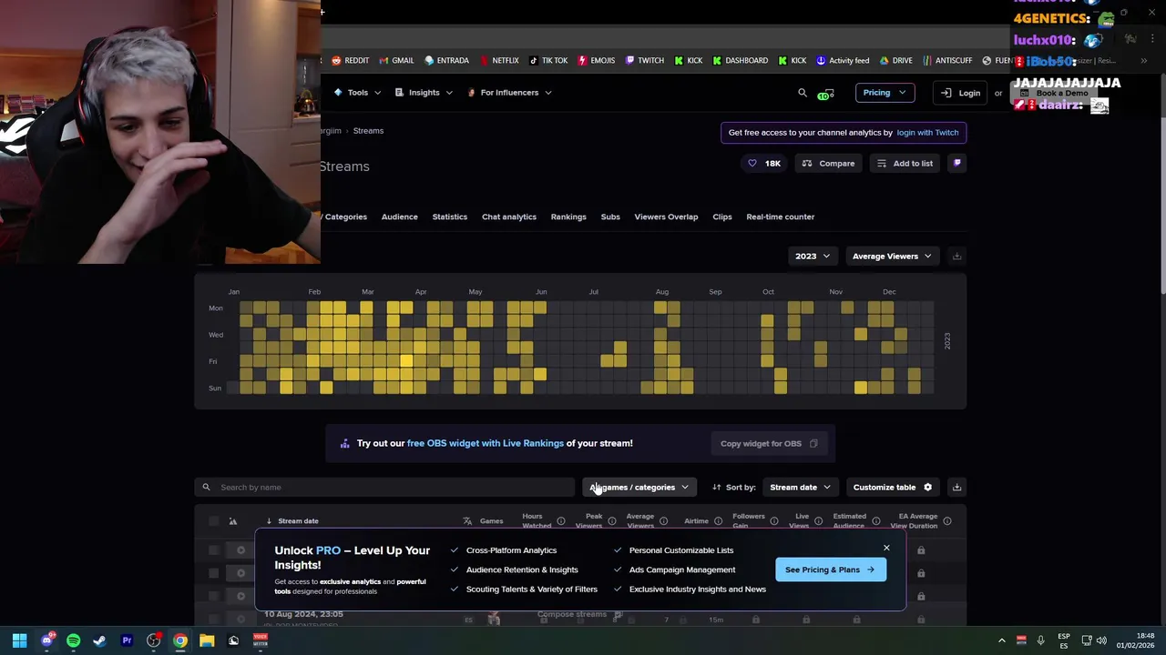Click See Pricing & Plans button
This screenshot has height=655, width=1166.
(x=830, y=570)
